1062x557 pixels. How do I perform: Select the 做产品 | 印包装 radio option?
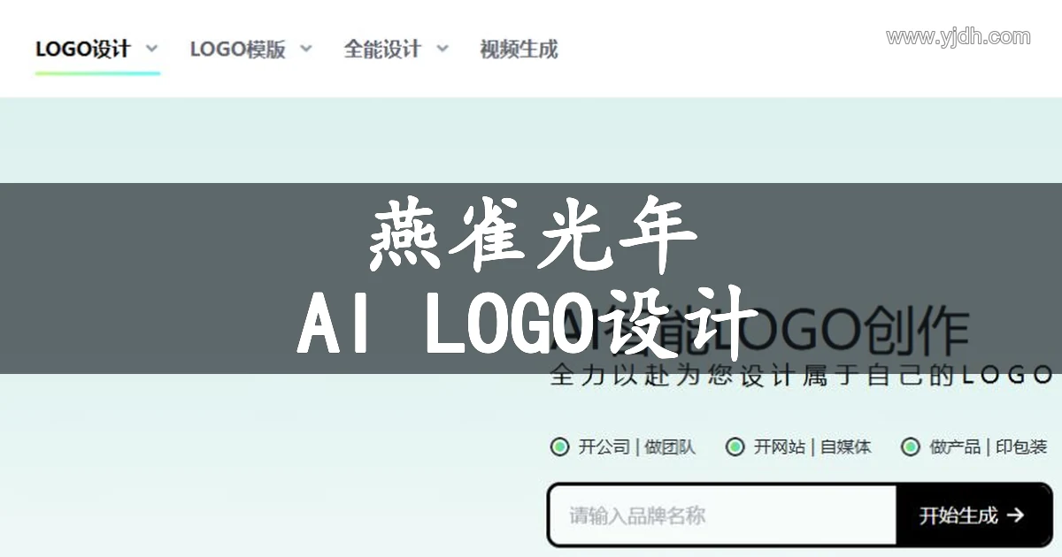click(x=911, y=446)
